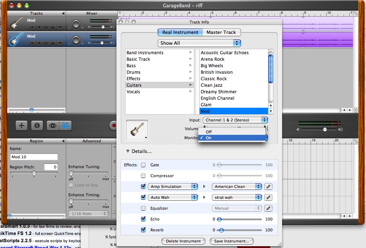
Task: Open the instrument icon picker in Track Info
Action: (137, 130)
